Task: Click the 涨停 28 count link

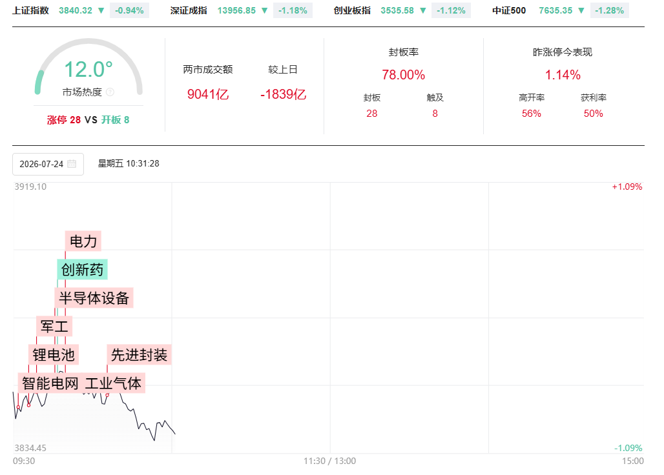Action: [x=63, y=120]
